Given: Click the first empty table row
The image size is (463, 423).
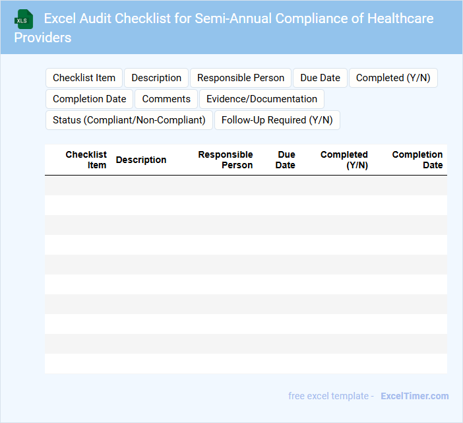Looking at the screenshot, I should pos(245,185).
